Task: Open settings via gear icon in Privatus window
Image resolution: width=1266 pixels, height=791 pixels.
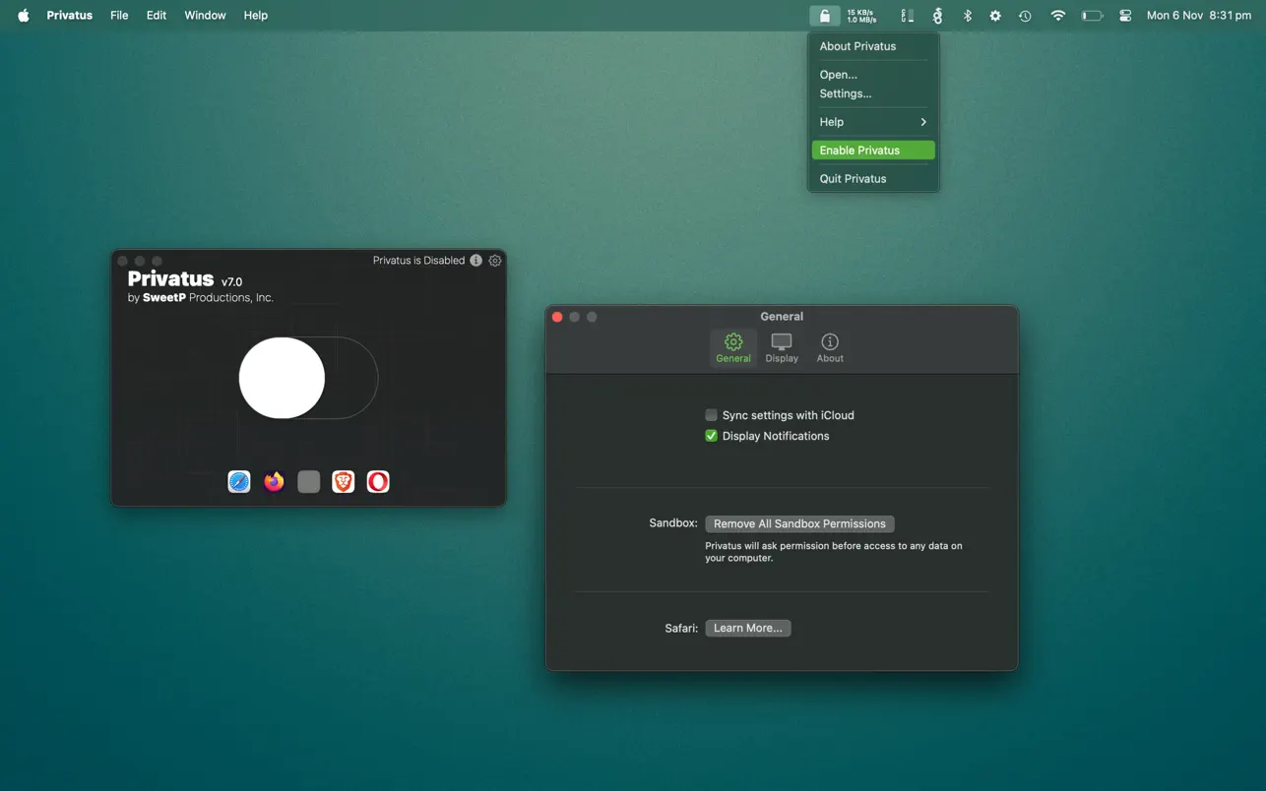Action: (495, 261)
